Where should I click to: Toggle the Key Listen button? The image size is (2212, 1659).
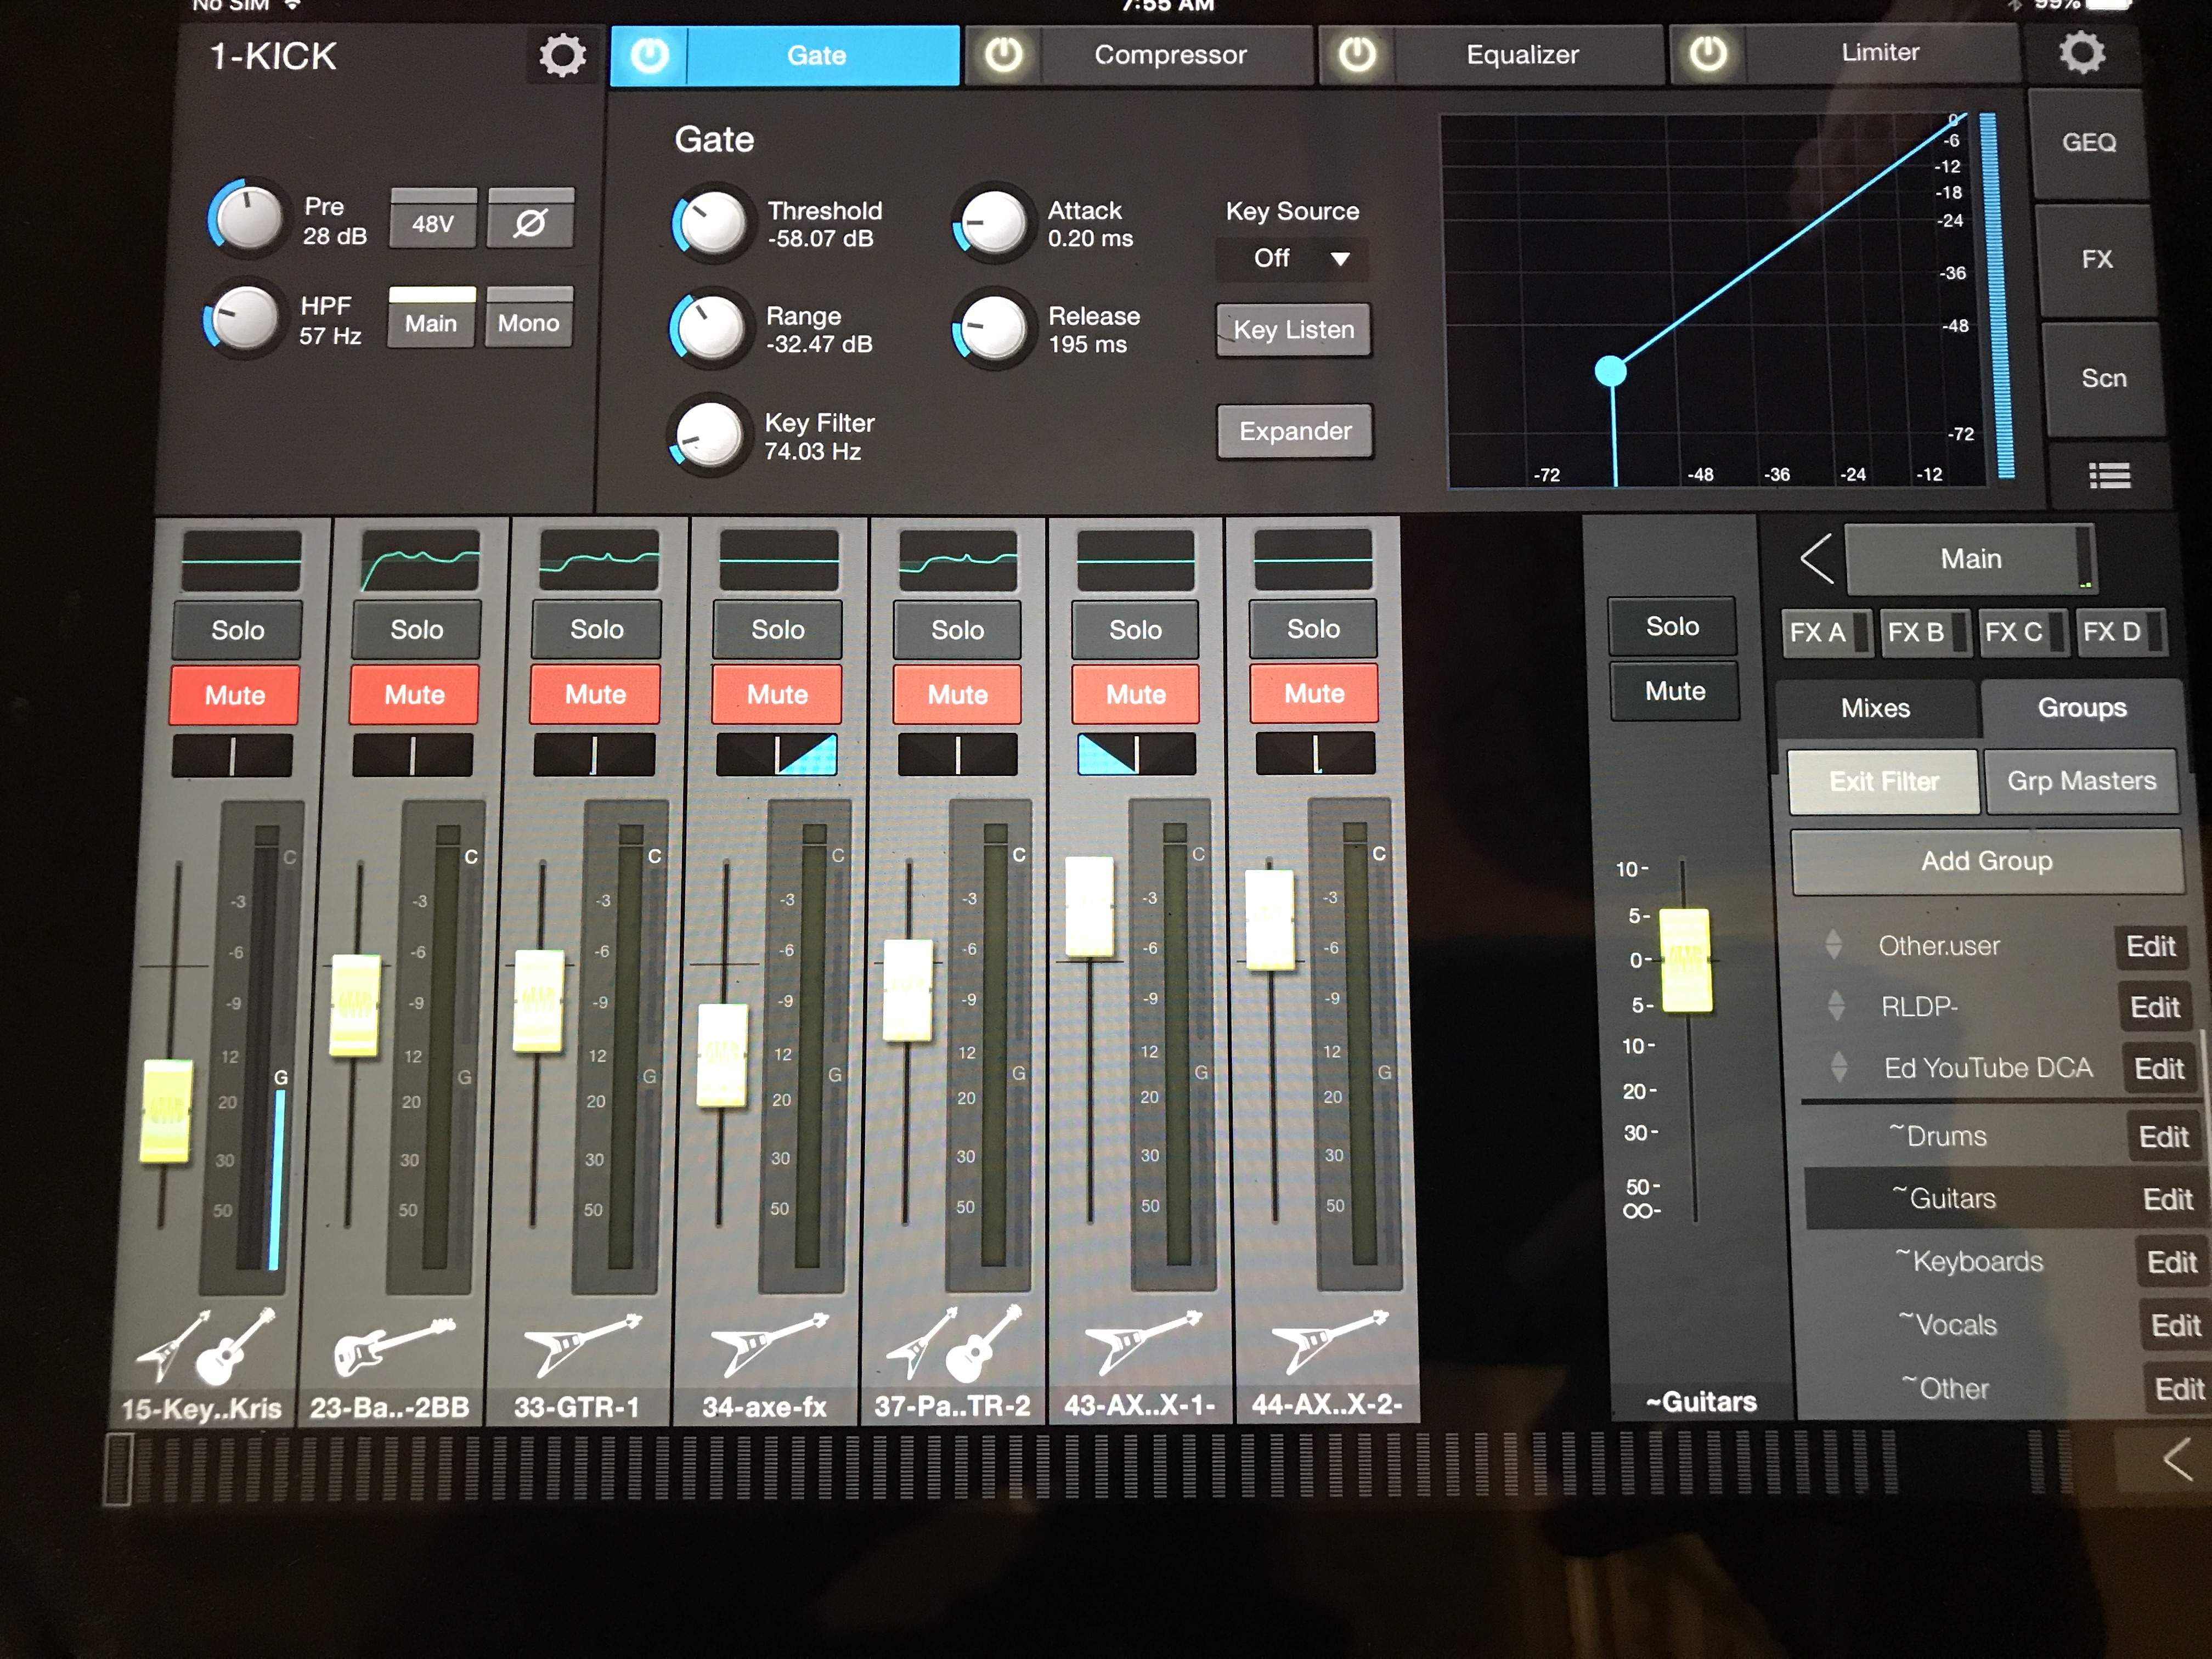coord(1294,329)
